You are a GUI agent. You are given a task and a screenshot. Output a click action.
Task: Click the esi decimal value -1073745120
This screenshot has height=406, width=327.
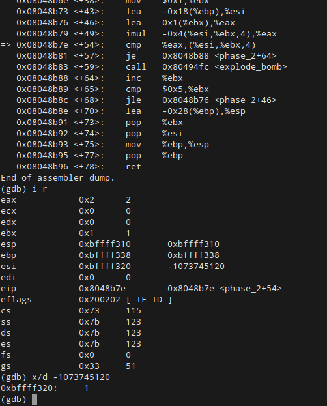[196, 267]
